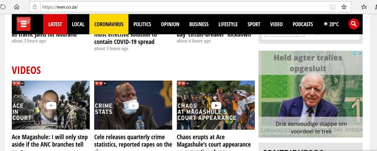Play the Chaos at Magashule's court video
This screenshot has width=377, height=151.
tap(216, 105)
